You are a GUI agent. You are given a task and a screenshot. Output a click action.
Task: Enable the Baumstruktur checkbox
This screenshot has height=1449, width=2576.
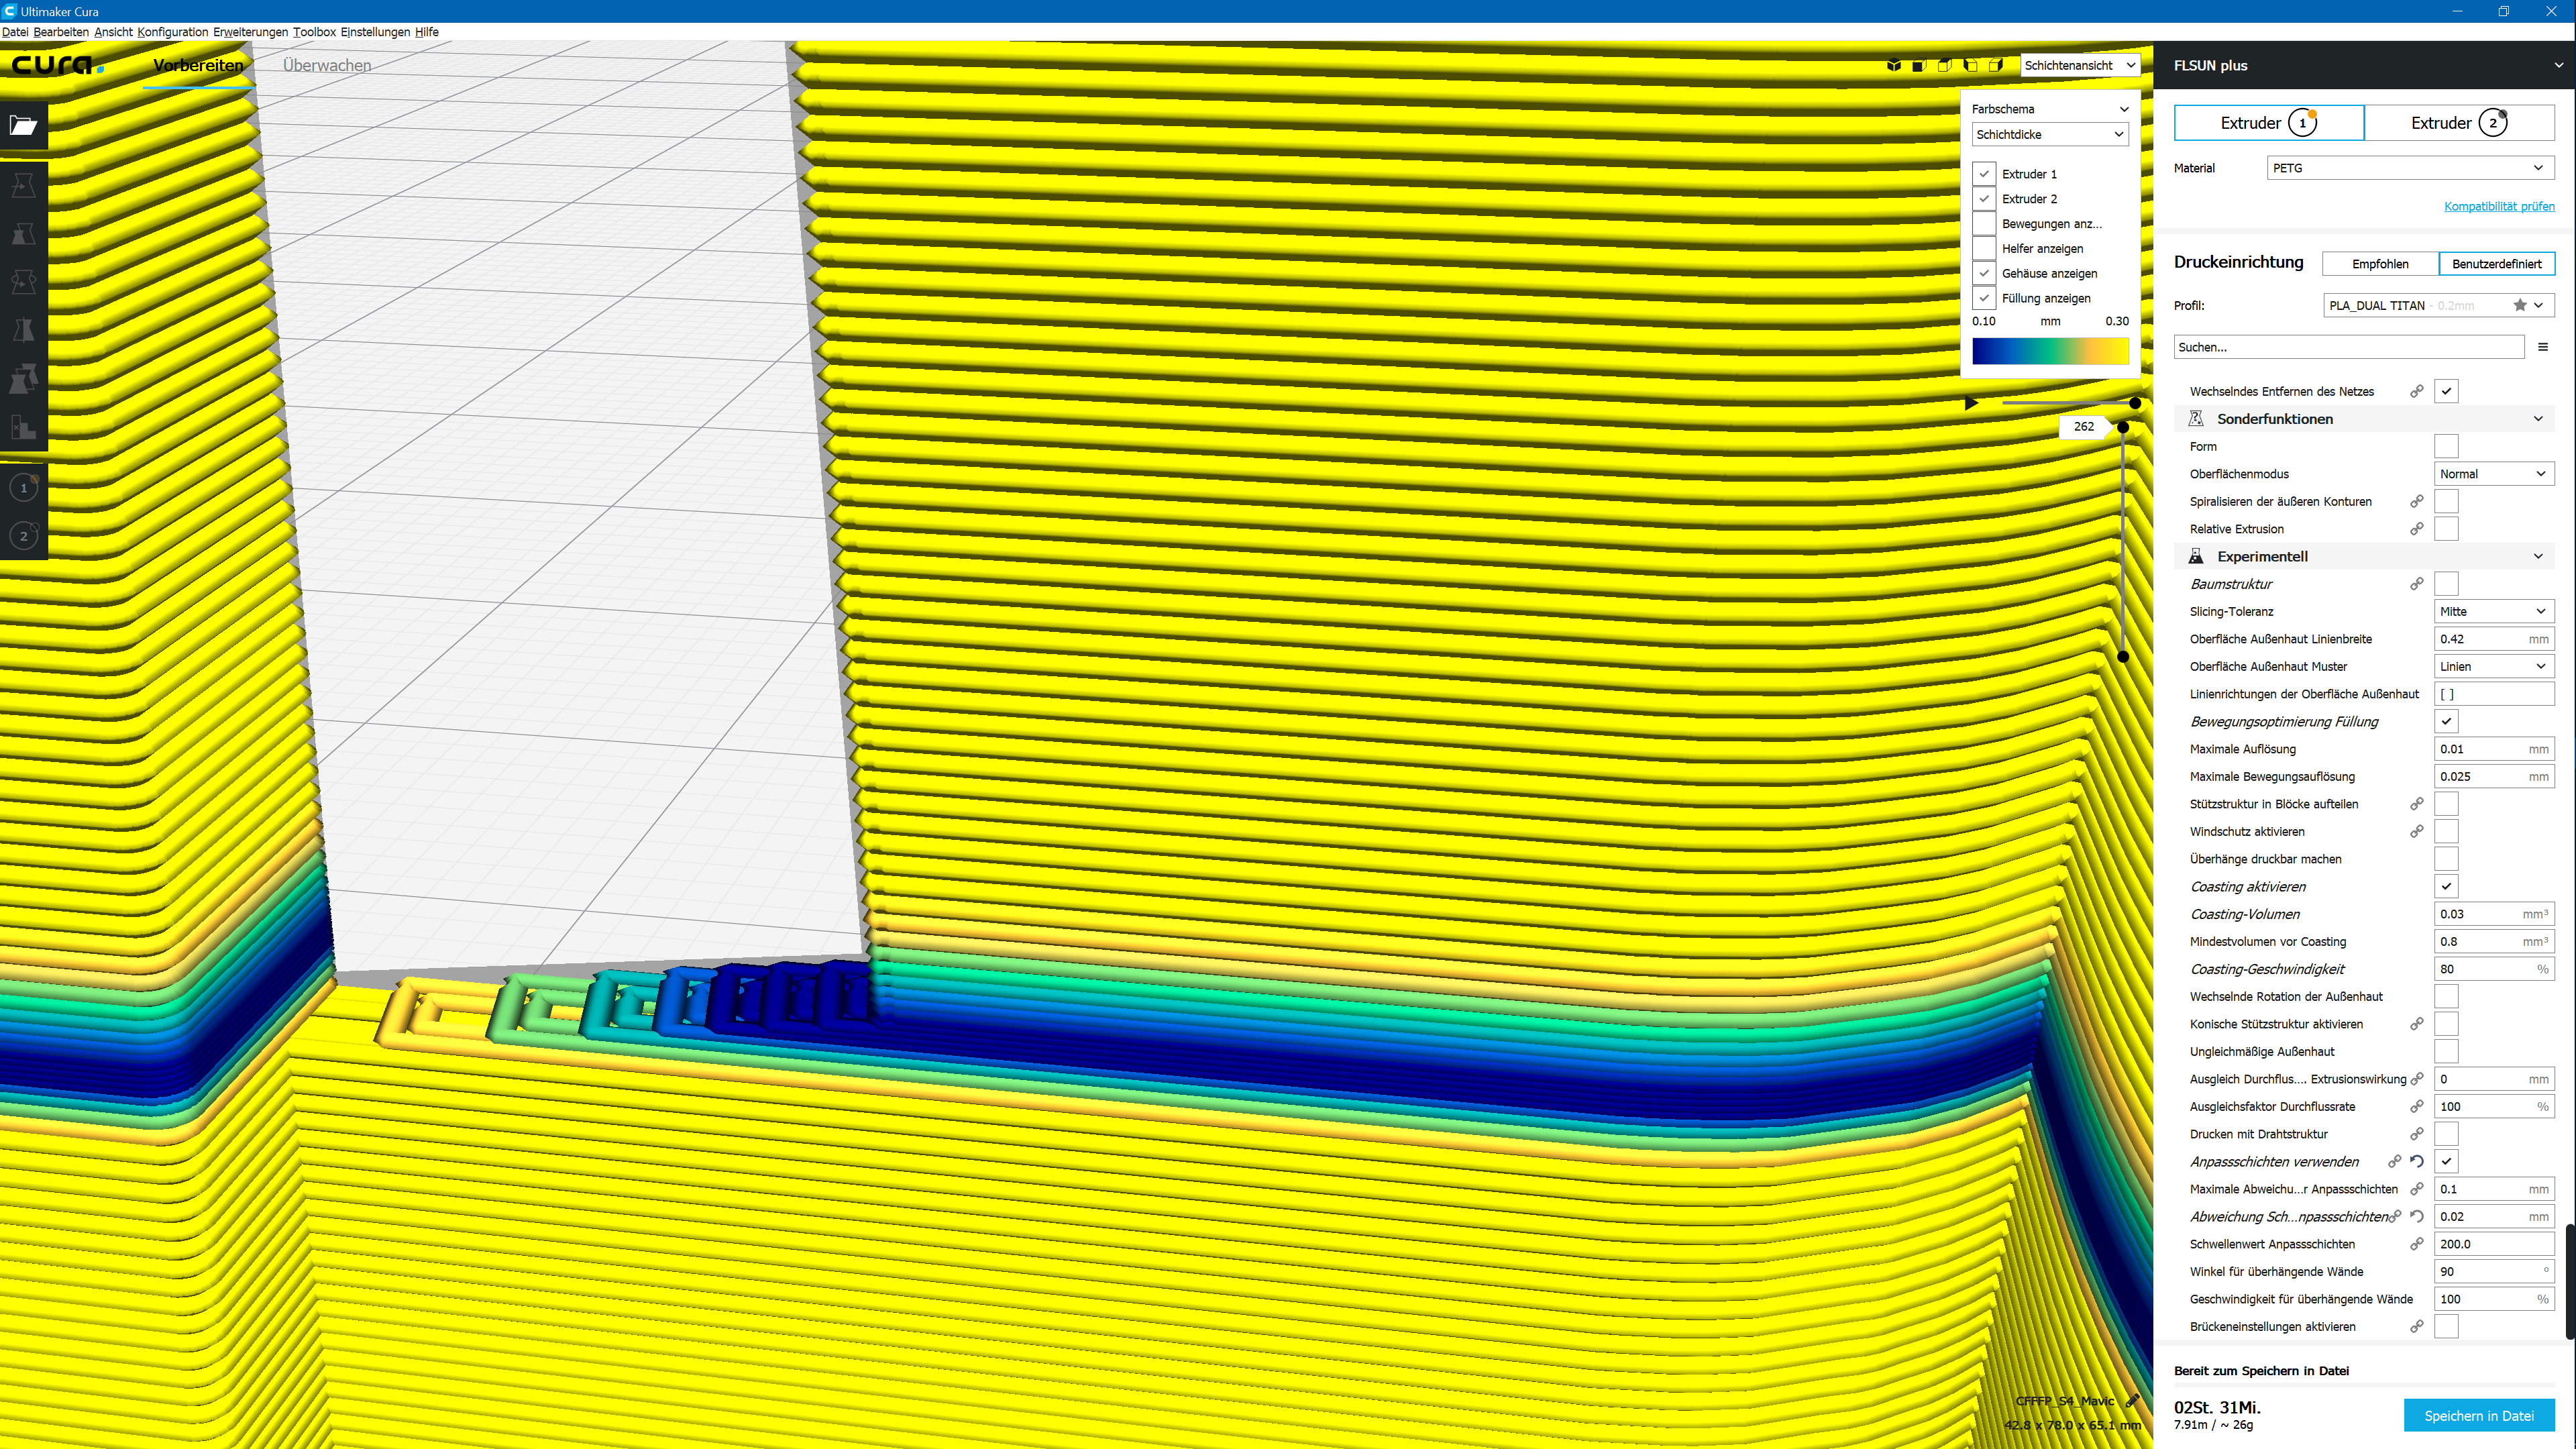[2446, 583]
